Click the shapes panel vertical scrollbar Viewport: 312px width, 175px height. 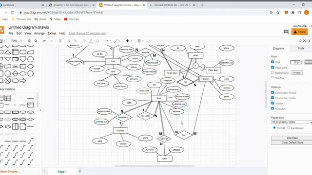(37, 100)
